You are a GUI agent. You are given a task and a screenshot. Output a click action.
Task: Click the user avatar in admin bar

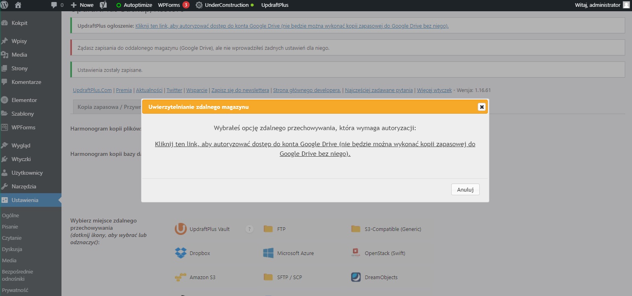pyautogui.click(x=626, y=5)
